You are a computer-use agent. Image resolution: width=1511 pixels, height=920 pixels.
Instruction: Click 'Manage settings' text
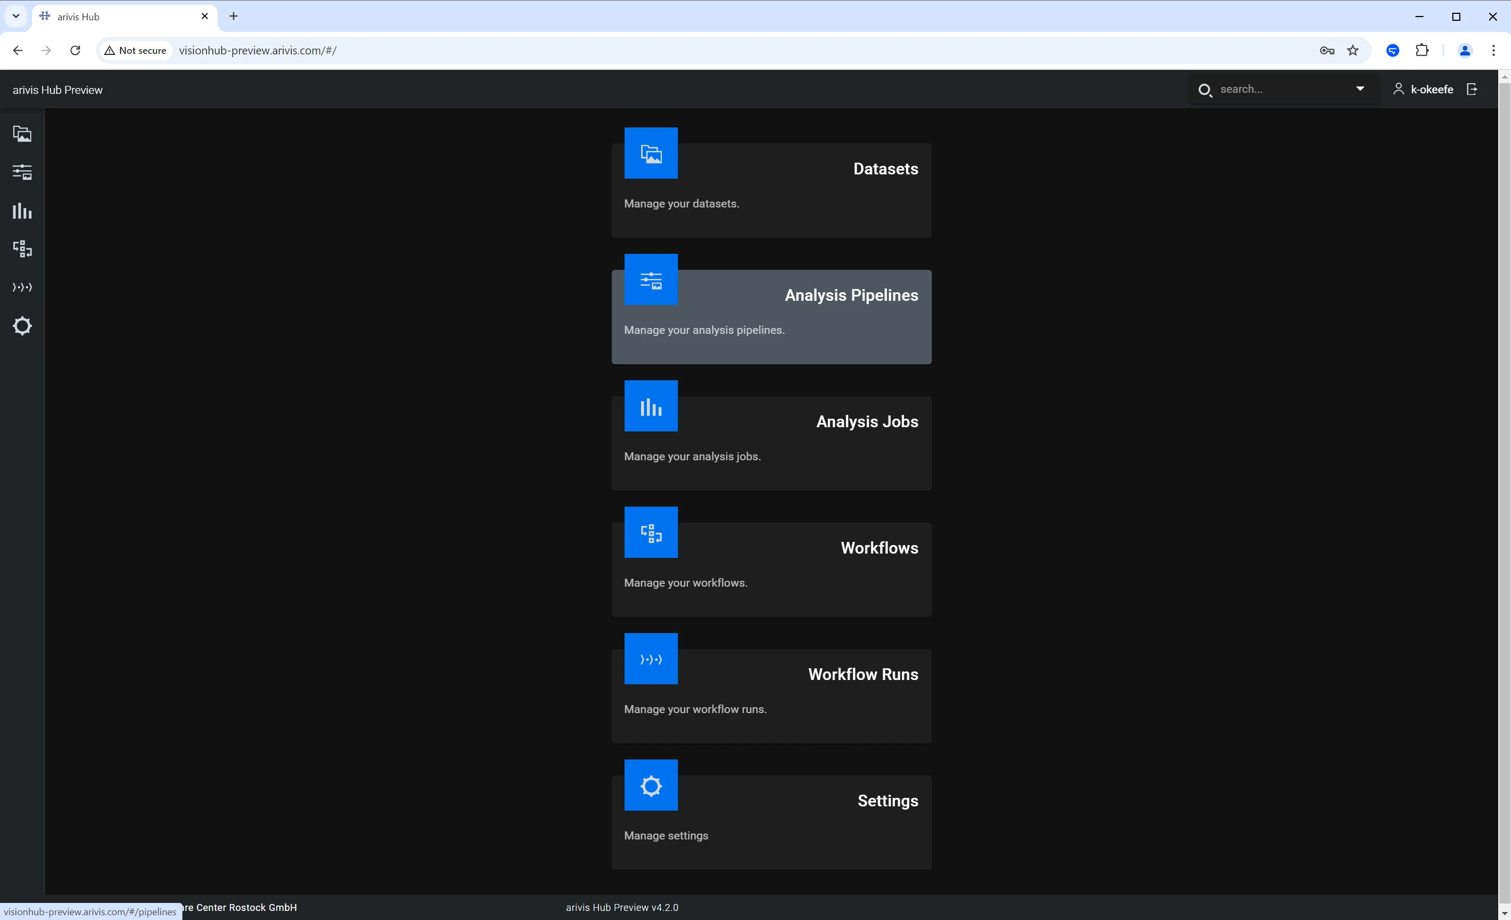(x=666, y=835)
